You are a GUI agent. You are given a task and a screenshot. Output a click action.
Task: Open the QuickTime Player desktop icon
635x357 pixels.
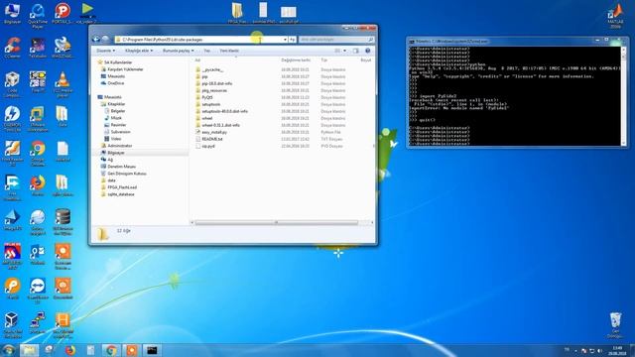point(38,16)
